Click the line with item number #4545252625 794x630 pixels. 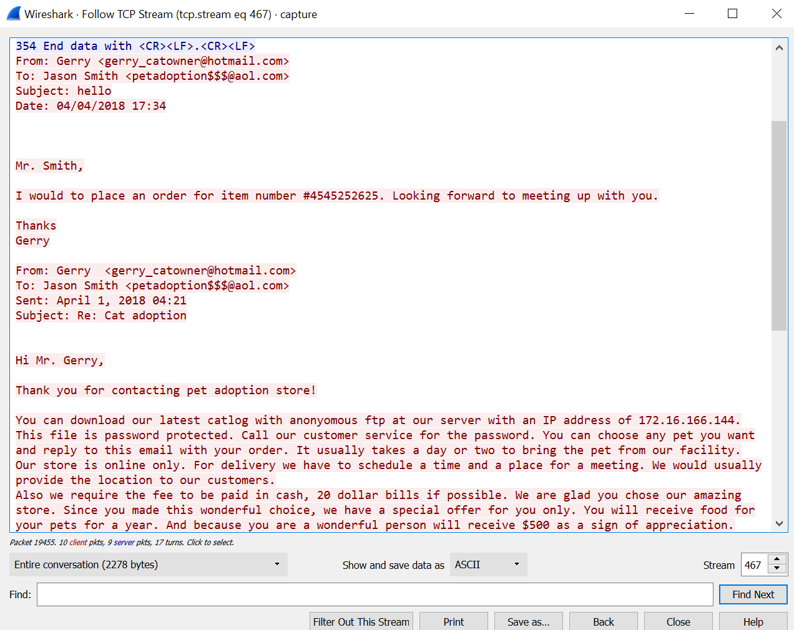click(x=337, y=196)
